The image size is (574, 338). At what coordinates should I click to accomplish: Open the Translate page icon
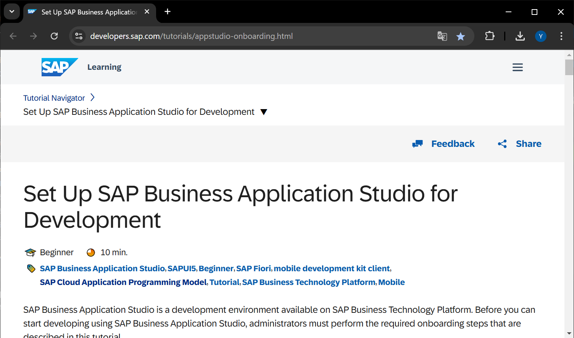coord(442,36)
